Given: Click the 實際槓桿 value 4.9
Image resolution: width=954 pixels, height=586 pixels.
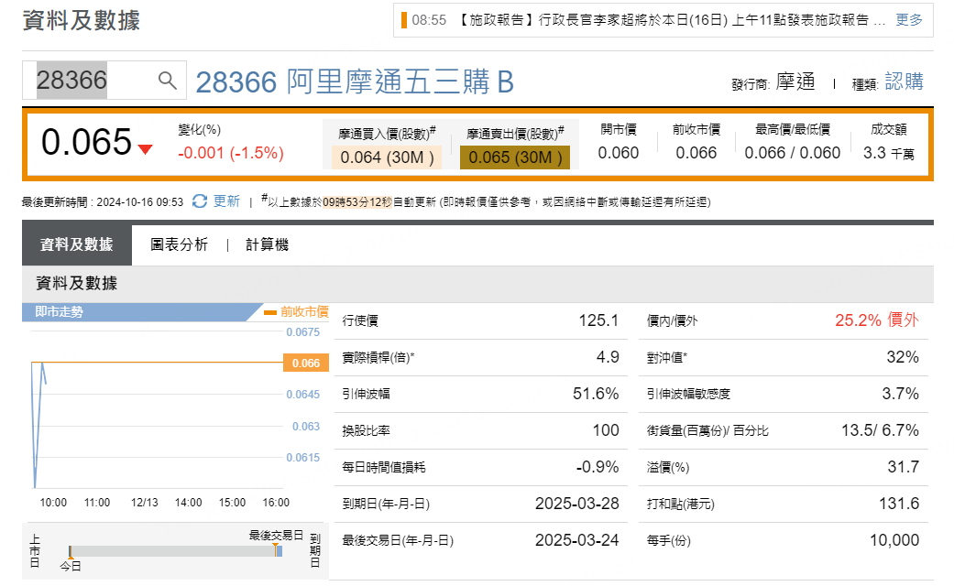Looking at the screenshot, I should coord(608,357).
